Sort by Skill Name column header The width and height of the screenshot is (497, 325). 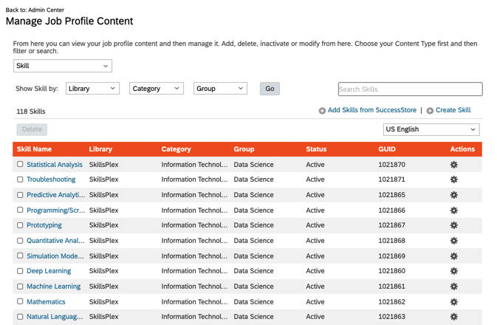[x=34, y=149]
